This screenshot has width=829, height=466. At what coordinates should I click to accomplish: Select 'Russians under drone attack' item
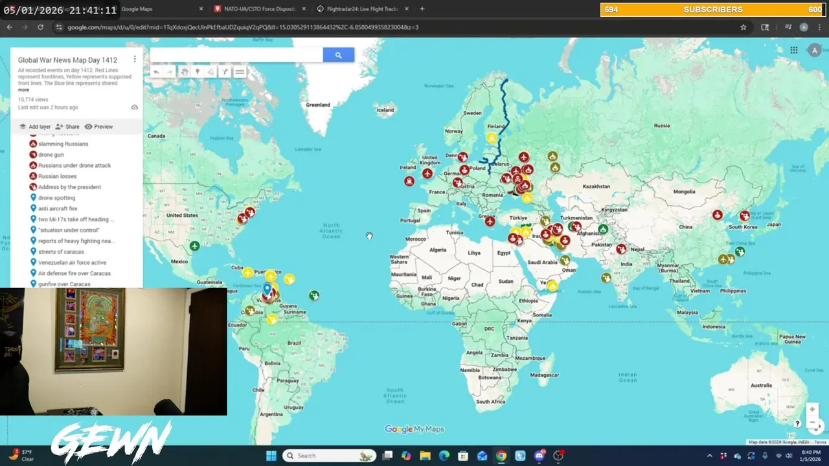tap(74, 166)
